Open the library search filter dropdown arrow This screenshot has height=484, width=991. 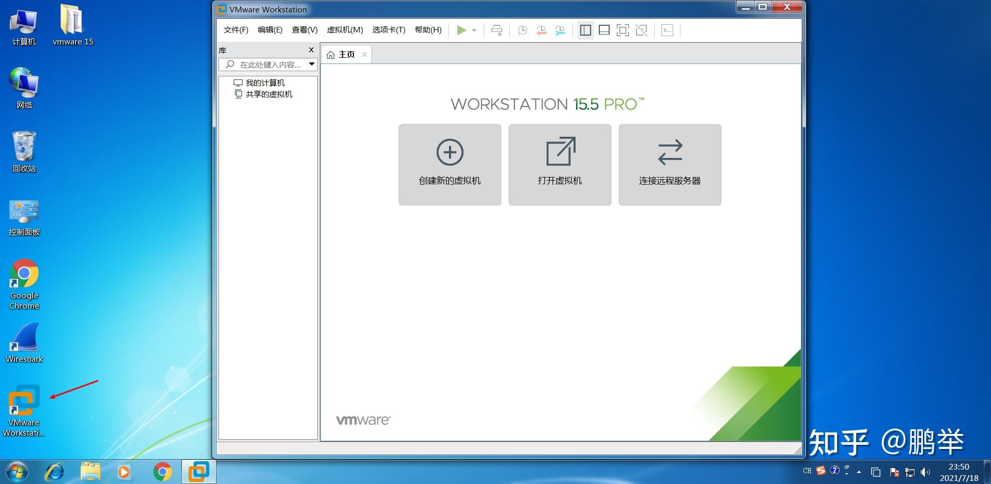point(312,64)
